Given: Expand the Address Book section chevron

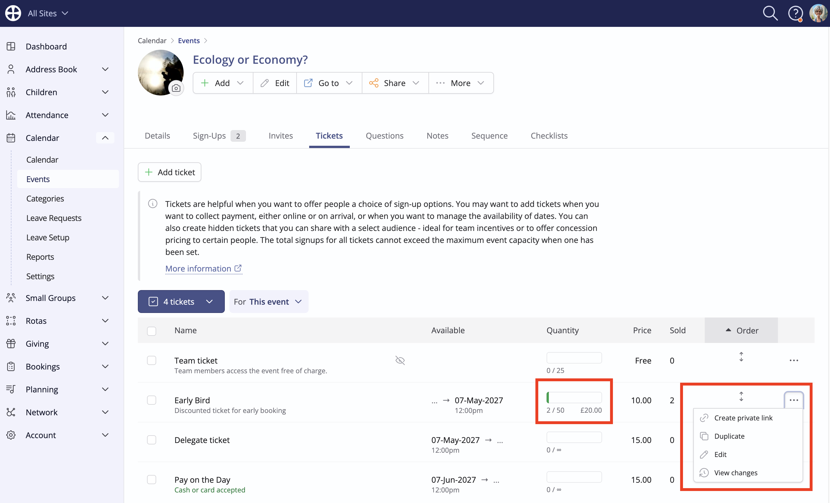Looking at the screenshot, I should 105,69.
